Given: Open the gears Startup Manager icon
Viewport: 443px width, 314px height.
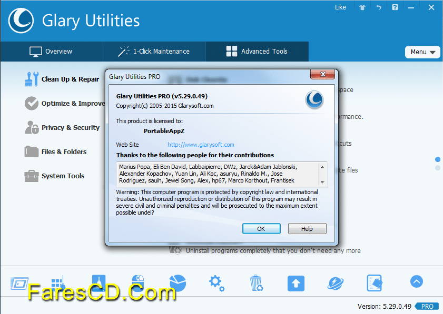Looking at the screenshot, I should point(216,283).
